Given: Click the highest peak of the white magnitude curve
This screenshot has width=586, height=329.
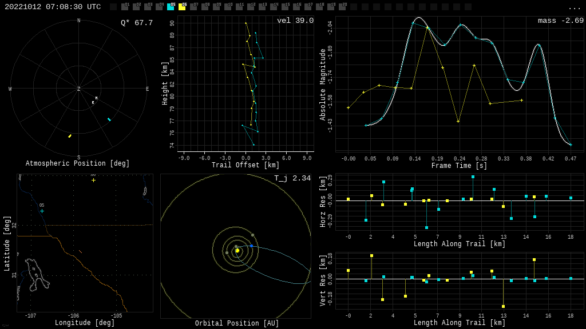Looking at the screenshot, I should click(x=419, y=18).
